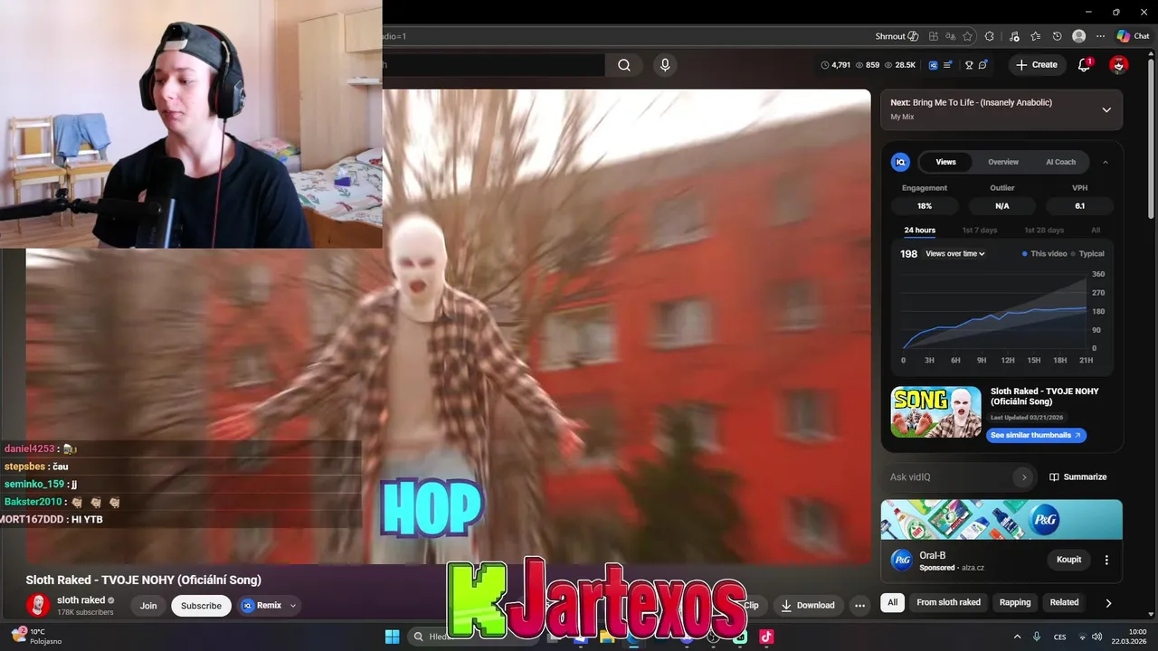Switch to the AI Coach tab

coord(1060,162)
